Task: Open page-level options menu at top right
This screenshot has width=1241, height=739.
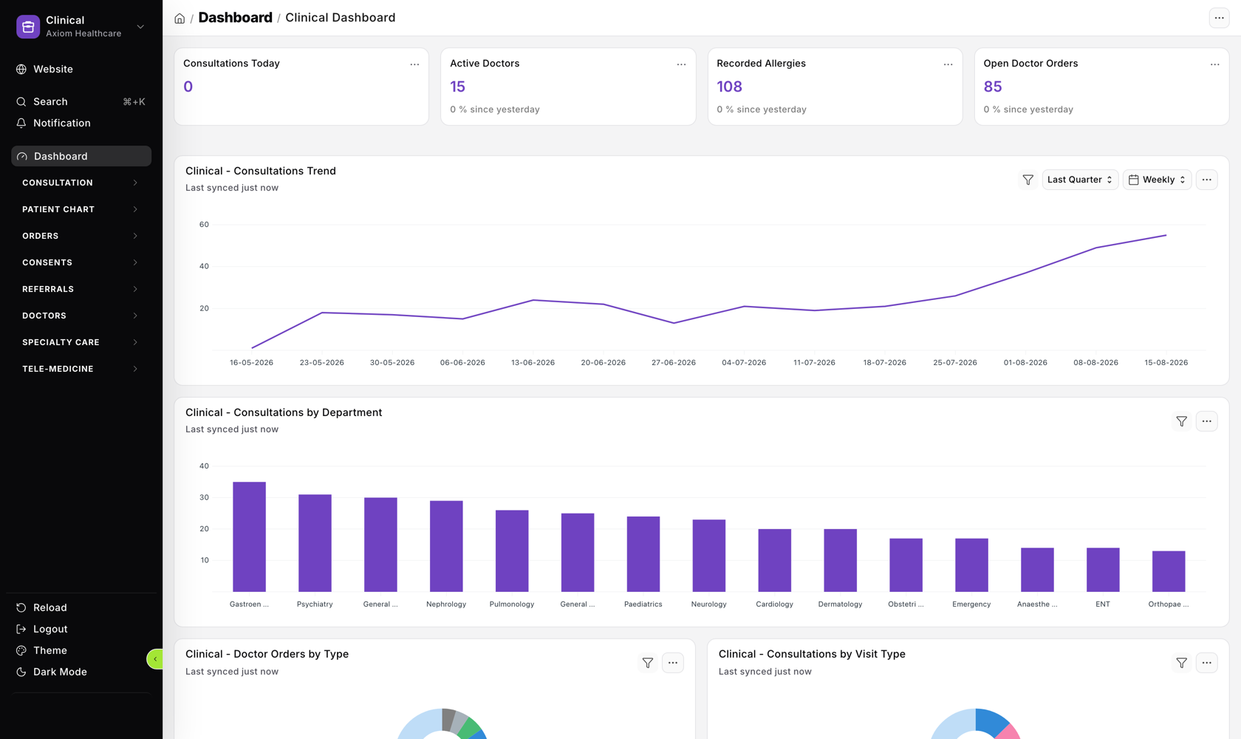Action: click(1219, 18)
